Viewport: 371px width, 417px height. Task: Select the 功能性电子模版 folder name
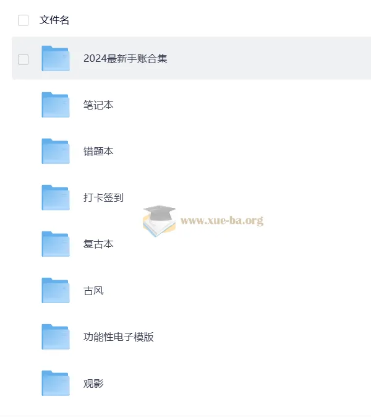coord(119,337)
